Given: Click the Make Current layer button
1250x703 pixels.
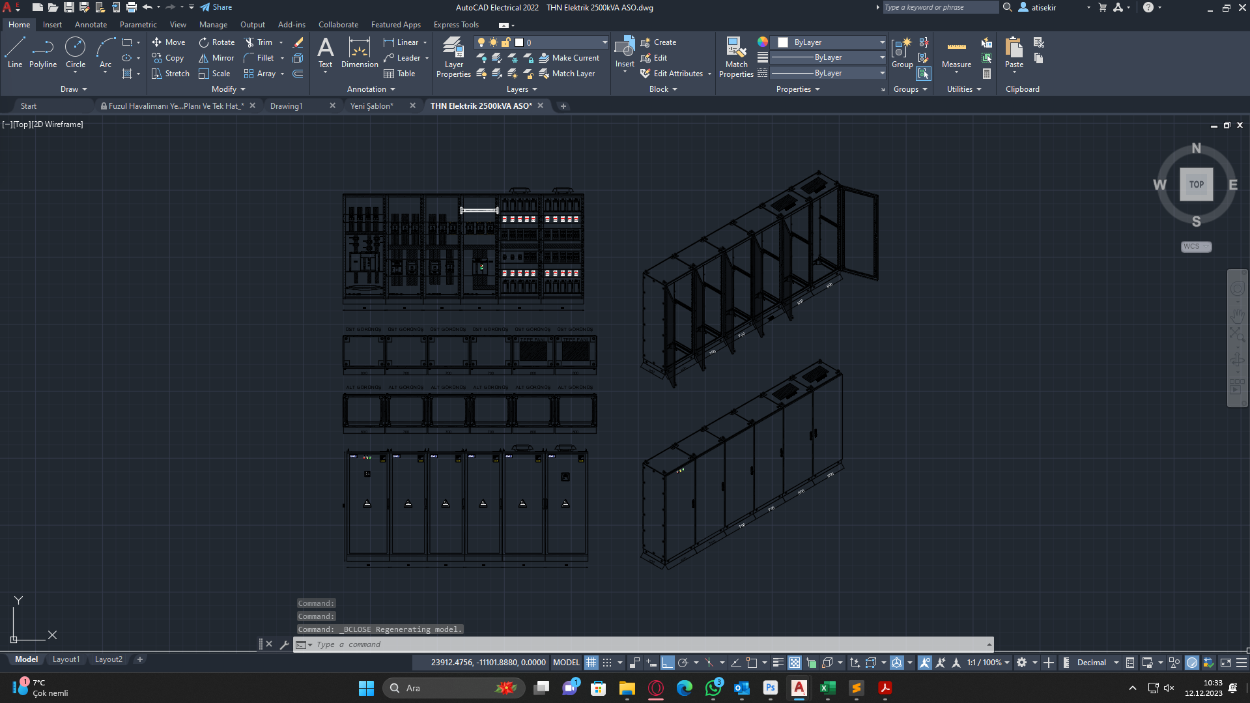Looking at the screenshot, I should [x=569, y=58].
